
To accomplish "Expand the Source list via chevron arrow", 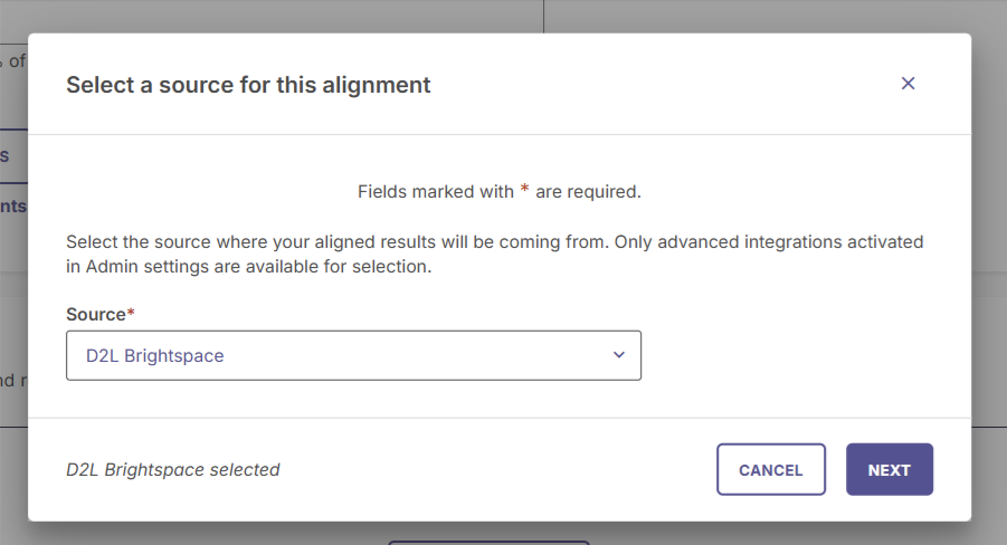I will [619, 355].
